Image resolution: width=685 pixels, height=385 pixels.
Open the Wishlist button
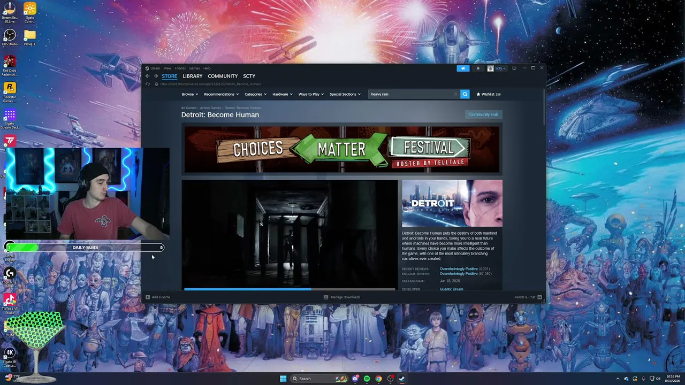point(489,94)
